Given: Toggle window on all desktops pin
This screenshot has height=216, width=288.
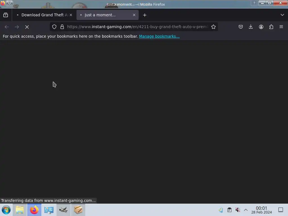Looking at the screenshot, I should pyautogui.click(x=9, y=3).
